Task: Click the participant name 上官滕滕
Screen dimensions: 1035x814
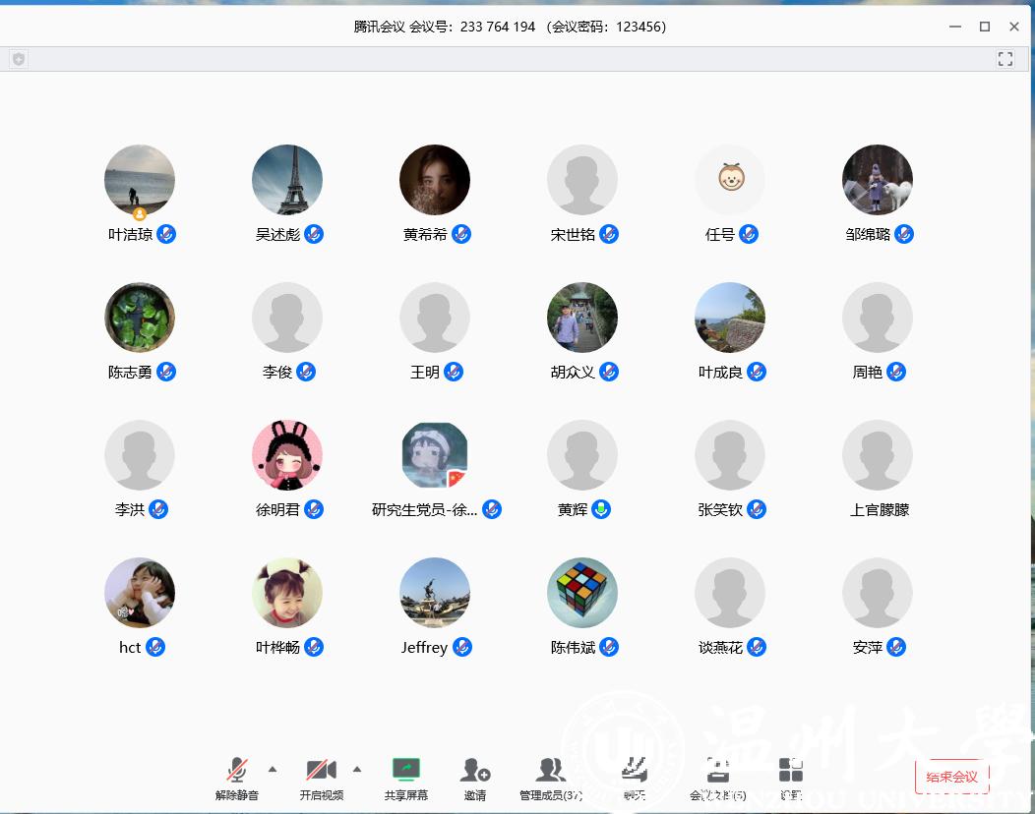Action: tap(879, 509)
